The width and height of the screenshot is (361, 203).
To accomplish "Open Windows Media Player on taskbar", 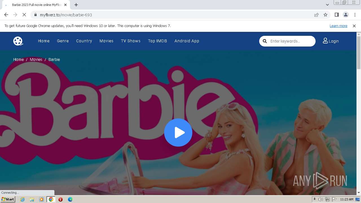I will click(x=41, y=199).
